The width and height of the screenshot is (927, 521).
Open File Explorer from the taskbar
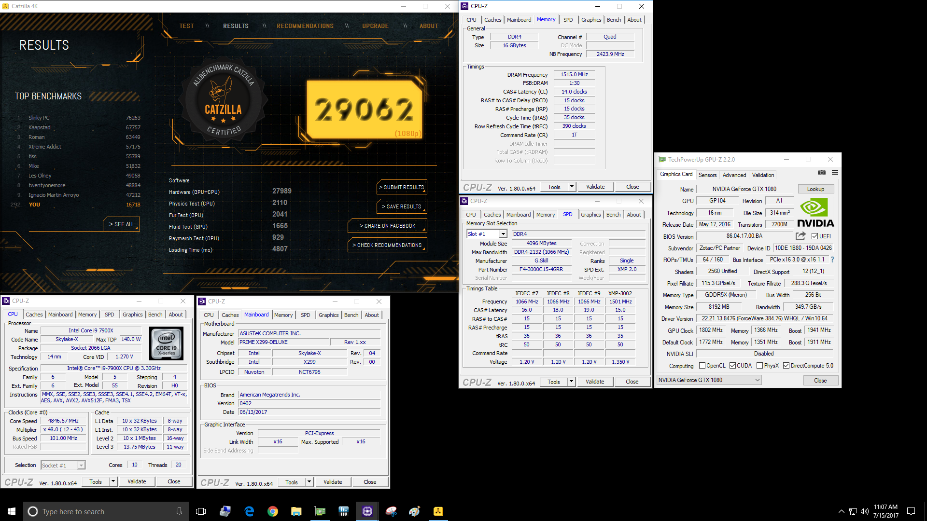pos(296,511)
